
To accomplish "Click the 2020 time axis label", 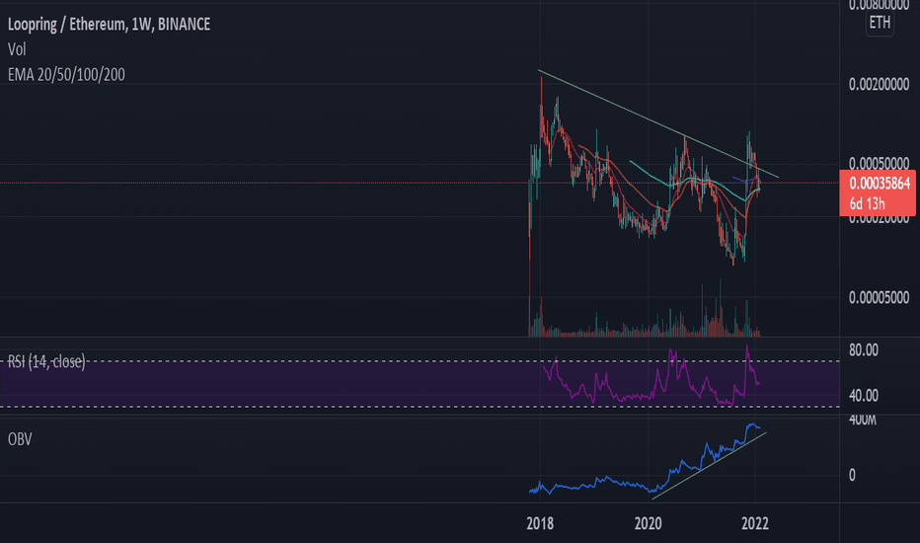I will click(648, 523).
